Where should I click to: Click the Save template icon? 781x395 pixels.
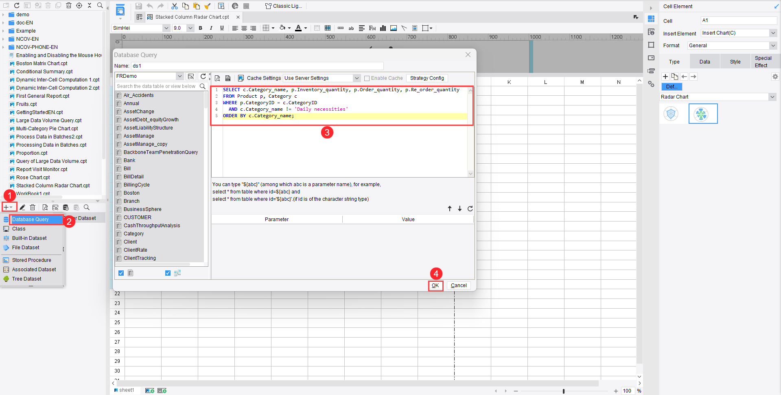[139, 6]
